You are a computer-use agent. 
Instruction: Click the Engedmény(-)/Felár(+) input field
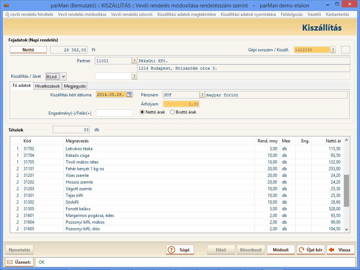(114, 113)
